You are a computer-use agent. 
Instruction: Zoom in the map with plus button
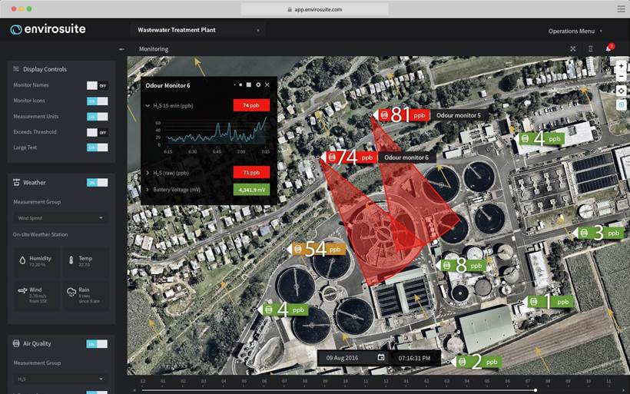[x=621, y=65]
